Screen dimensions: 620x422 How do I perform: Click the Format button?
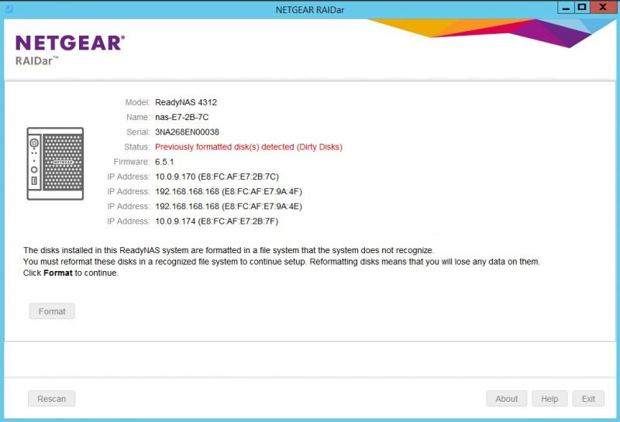click(x=52, y=311)
